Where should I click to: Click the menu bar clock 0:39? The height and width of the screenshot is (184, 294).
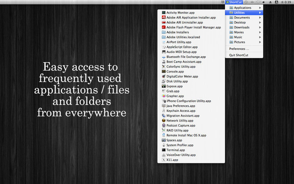click(286, 2)
